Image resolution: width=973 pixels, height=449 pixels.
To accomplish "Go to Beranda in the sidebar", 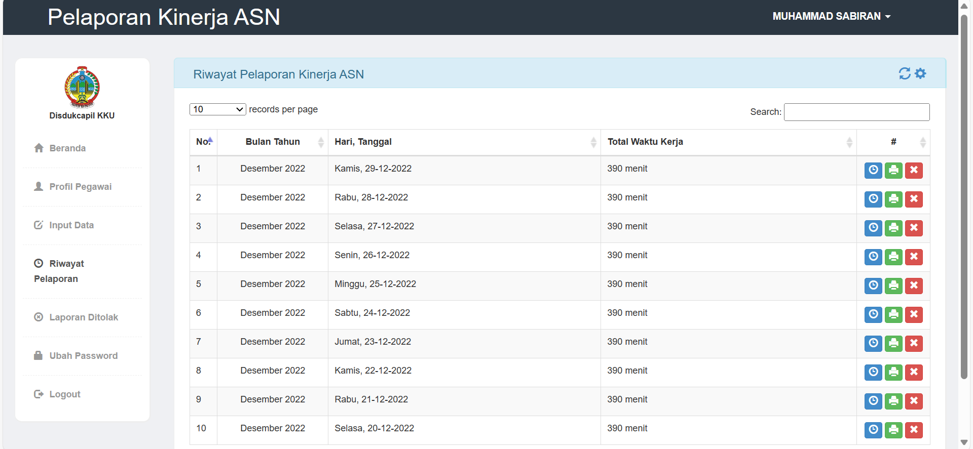I will pyautogui.click(x=67, y=148).
